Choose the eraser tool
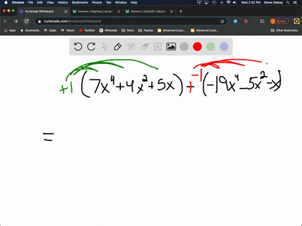The height and width of the screenshot is (226, 302). click(144, 46)
